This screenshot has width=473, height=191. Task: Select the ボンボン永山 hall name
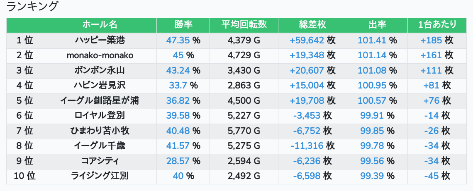[x=100, y=70]
